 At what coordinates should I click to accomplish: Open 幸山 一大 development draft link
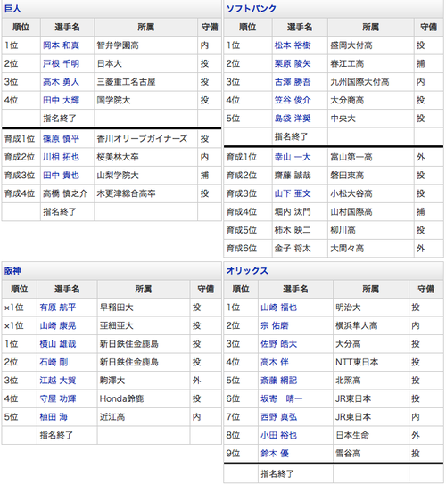click(x=293, y=157)
